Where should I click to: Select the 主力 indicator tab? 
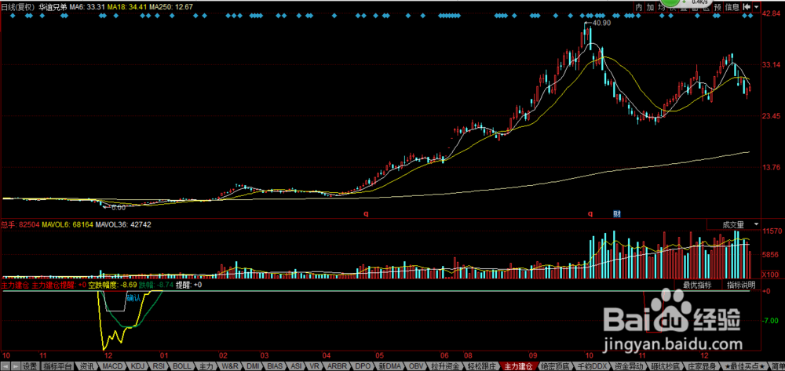[x=206, y=366]
